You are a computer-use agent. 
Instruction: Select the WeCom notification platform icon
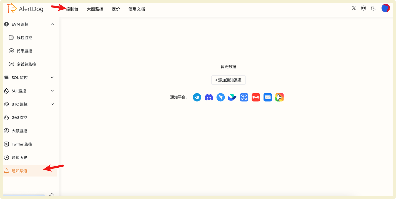pos(244,97)
